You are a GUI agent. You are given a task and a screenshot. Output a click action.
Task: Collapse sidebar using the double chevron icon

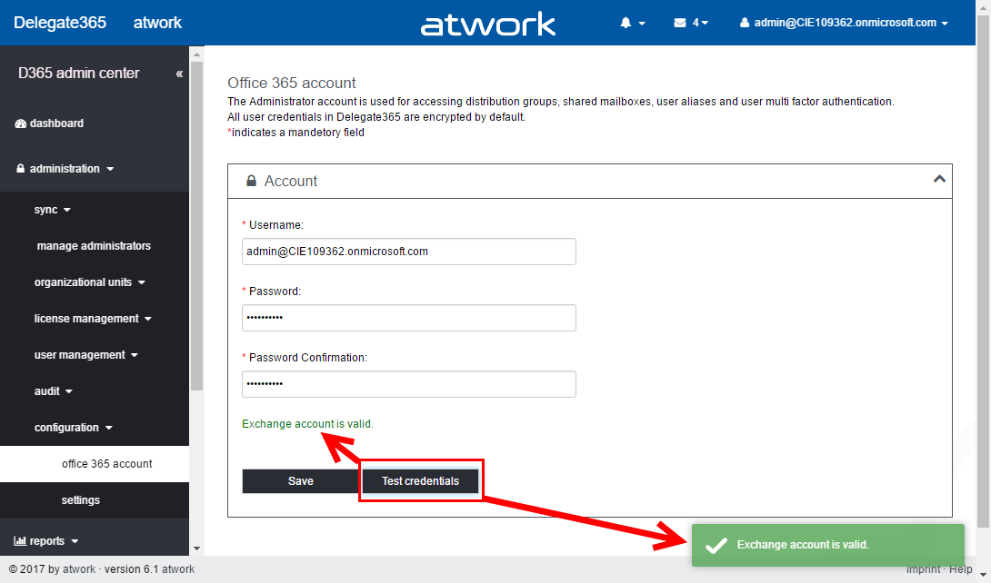pyautogui.click(x=179, y=74)
